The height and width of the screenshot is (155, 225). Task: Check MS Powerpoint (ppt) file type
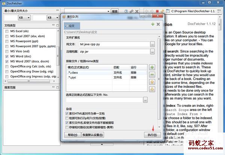pos(7,41)
